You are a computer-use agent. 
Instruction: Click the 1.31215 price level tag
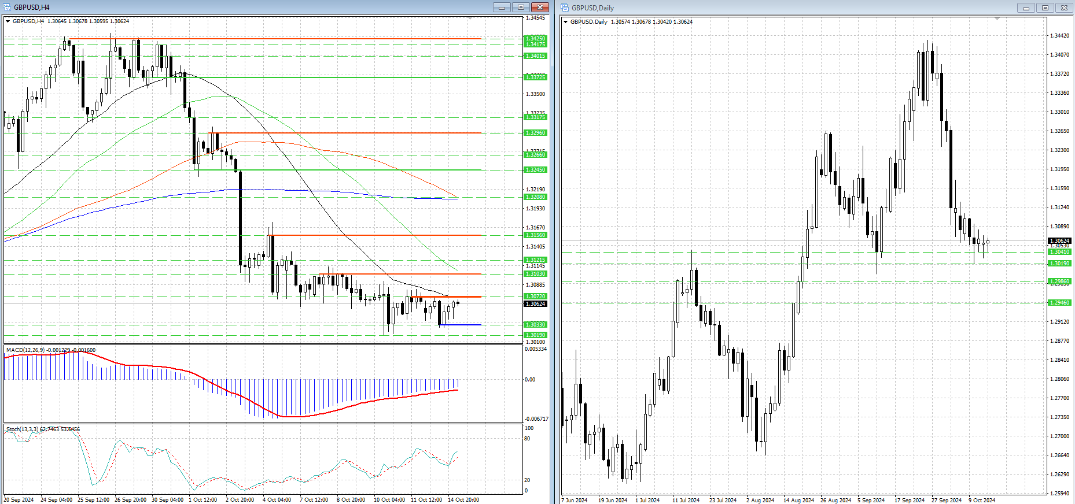(x=535, y=260)
